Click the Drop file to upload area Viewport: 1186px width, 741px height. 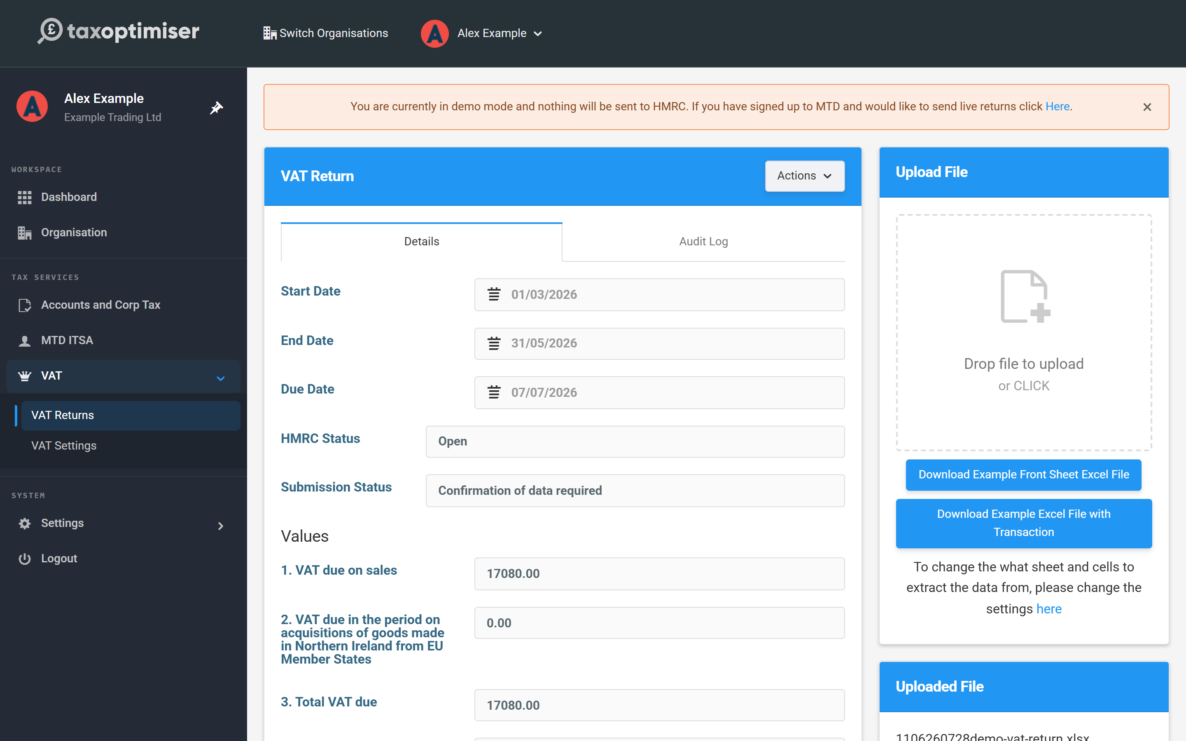(1024, 333)
